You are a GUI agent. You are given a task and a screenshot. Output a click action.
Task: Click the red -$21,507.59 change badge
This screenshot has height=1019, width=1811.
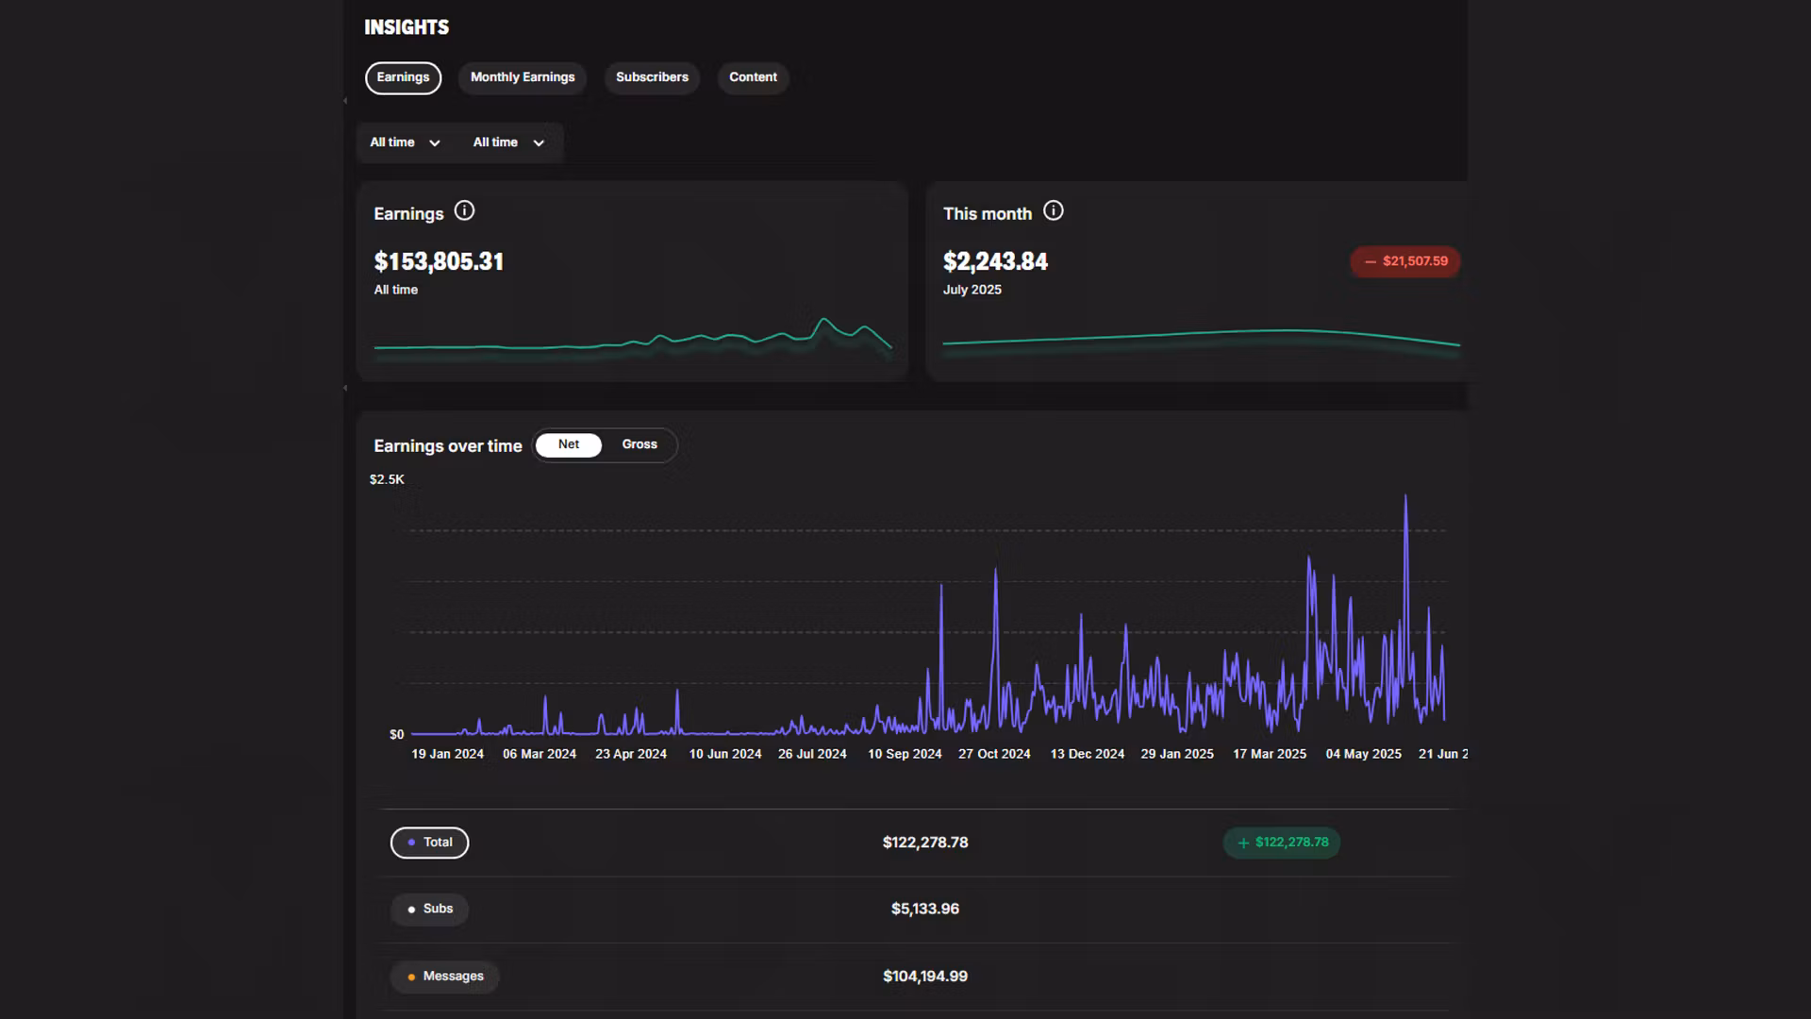pos(1404,261)
